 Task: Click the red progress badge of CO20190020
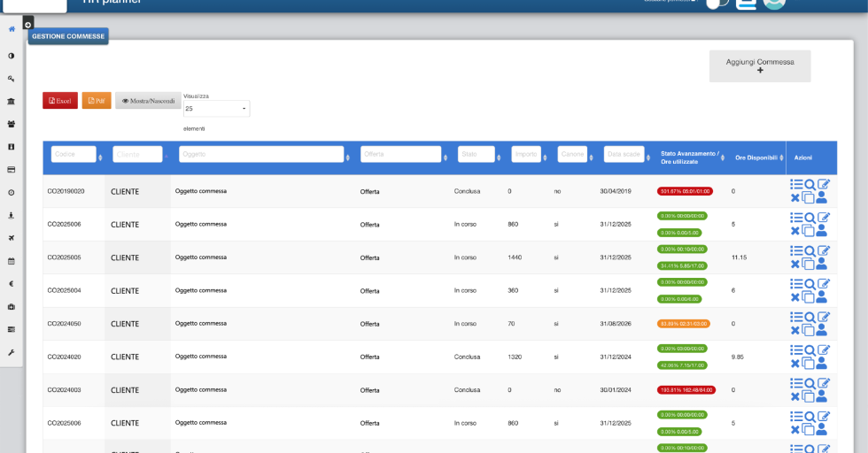pyautogui.click(x=685, y=191)
